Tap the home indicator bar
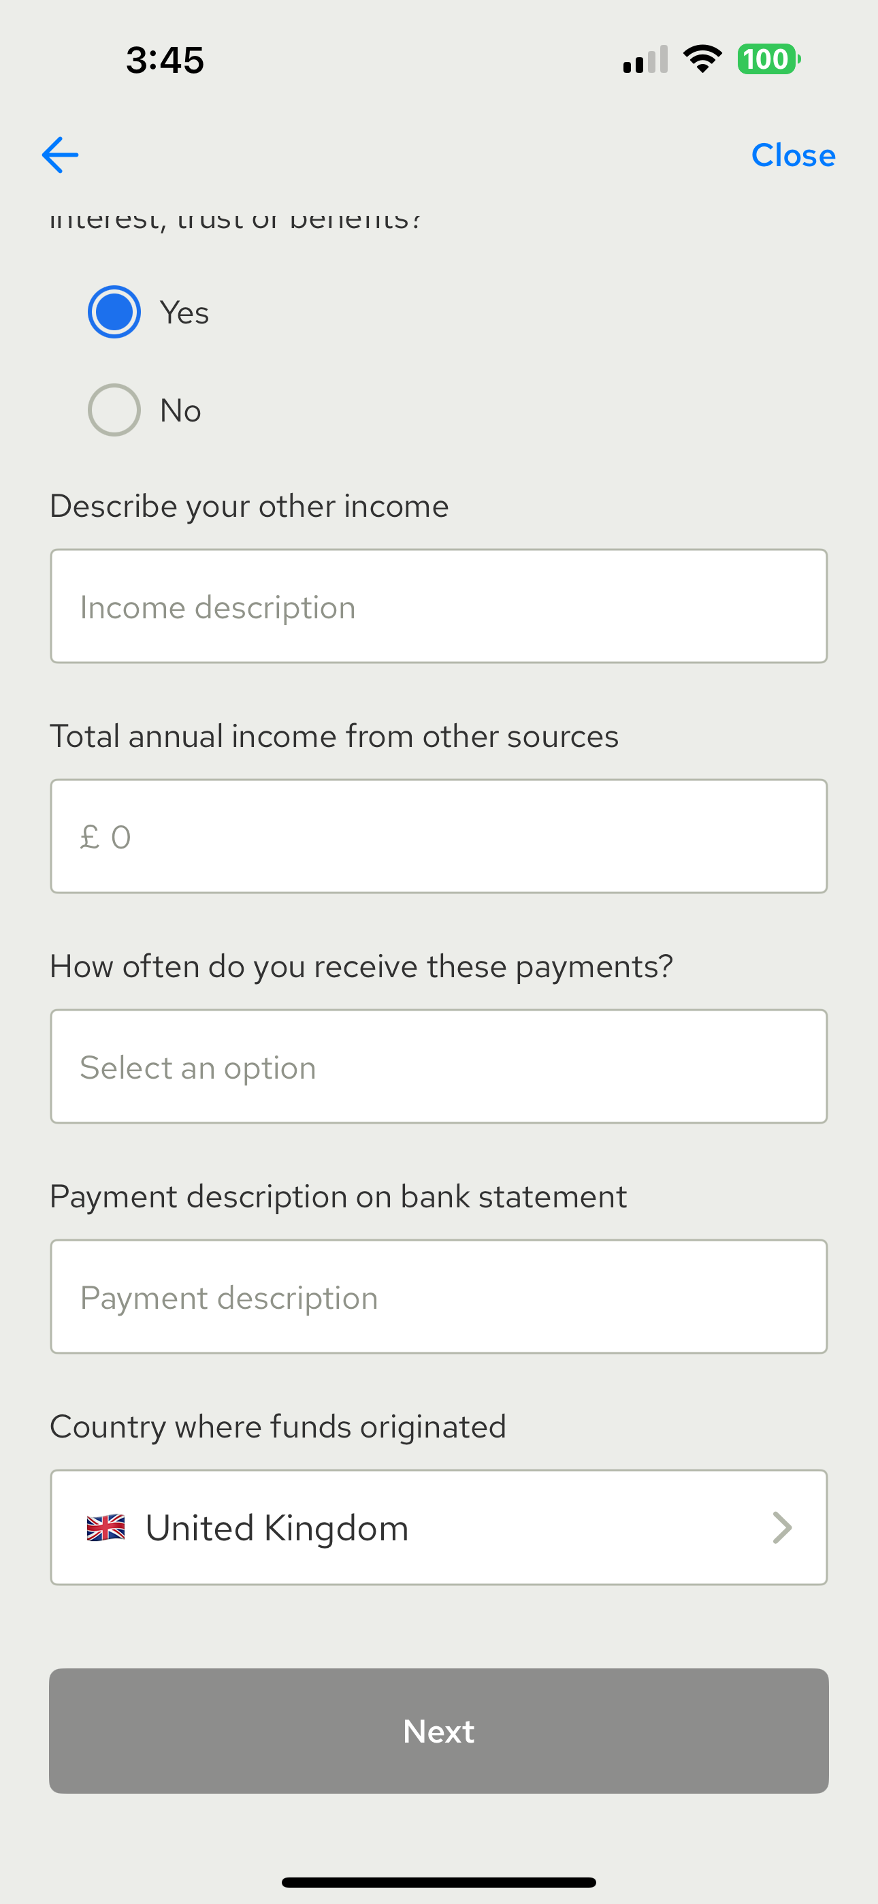This screenshot has width=878, height=1904. coord(439,1882)
